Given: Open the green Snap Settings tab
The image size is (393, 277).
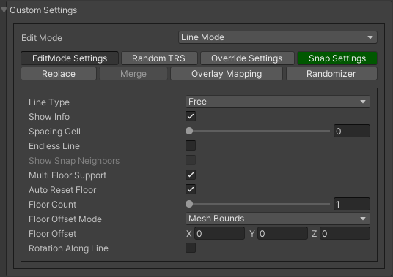Looking at the screenshot, I should pyautogui.click(x=337, y=58).
